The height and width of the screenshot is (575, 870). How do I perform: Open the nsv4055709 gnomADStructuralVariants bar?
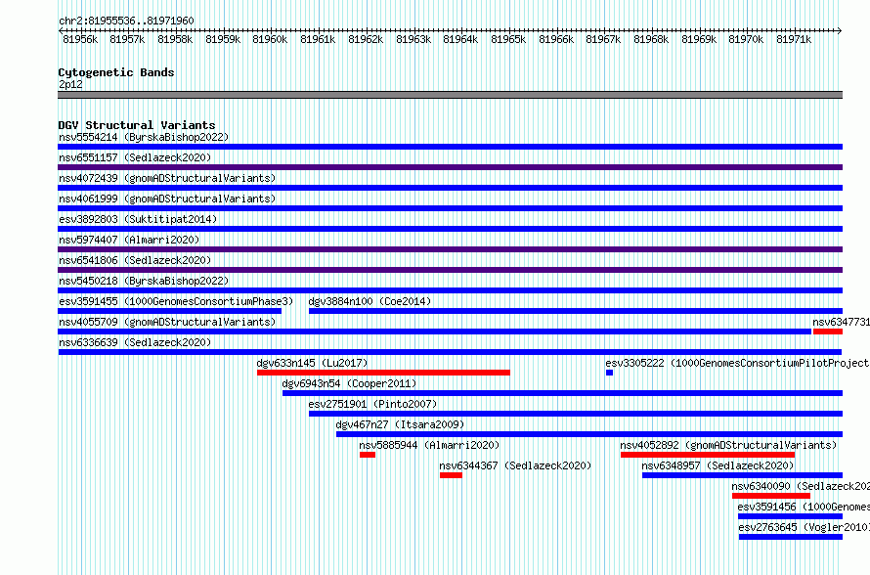[434, 332]
